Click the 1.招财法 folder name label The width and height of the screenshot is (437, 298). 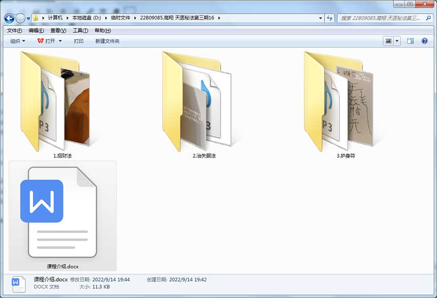coord(62,156)
